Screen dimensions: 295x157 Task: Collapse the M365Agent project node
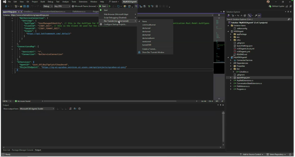(228, 31)
